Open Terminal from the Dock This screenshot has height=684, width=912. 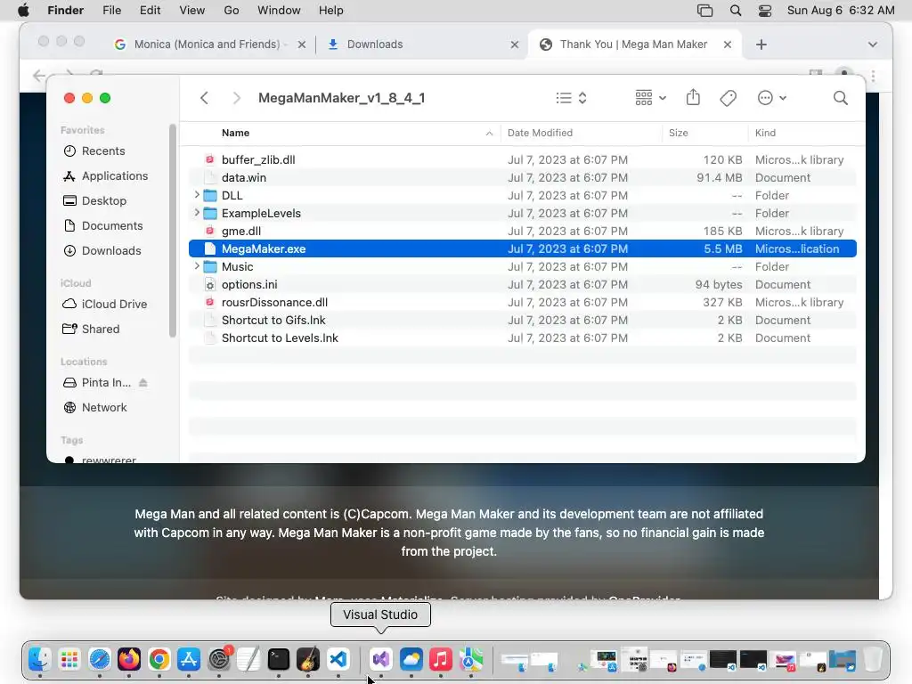coord(279,660)
